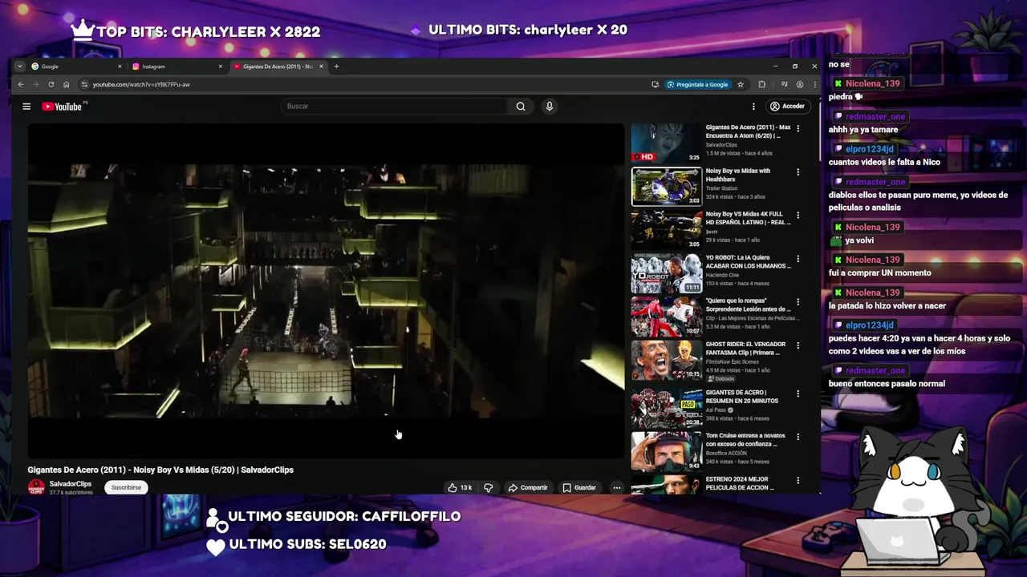Open YO ROBOT: La IA Quiere video title
This screenshot has width=1027, height=577.
[748, 261]
